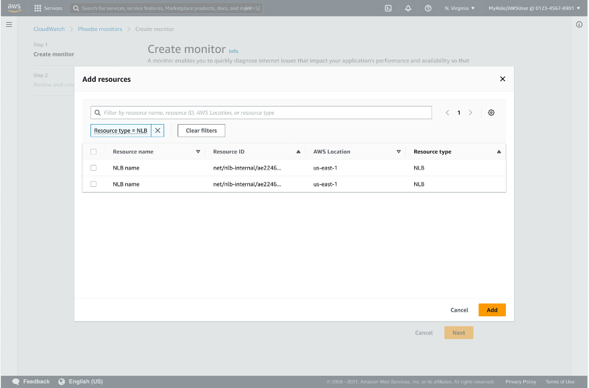This screenshot has height=388, width=589.
Task: Open the table preferences gear in the dialog
Action: 491,113
